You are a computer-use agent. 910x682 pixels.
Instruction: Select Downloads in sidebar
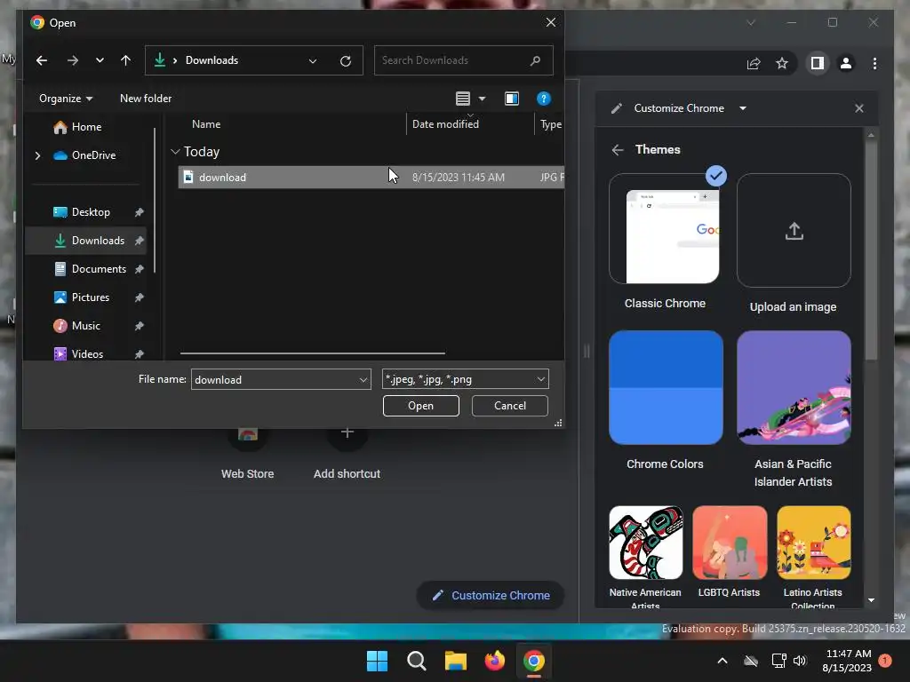pyautogui.click(x=87, y=241)
